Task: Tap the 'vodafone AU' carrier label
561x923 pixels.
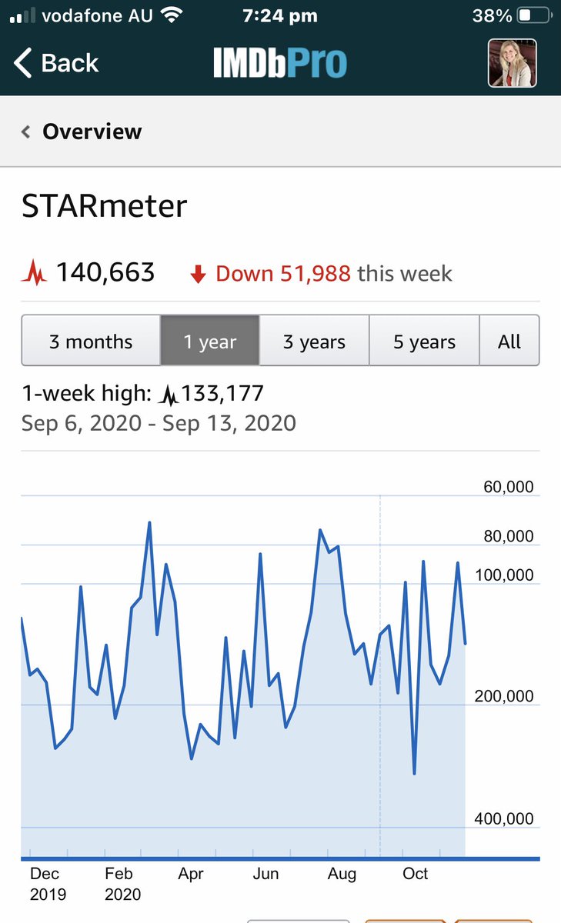Action: [x=99, y=16]
